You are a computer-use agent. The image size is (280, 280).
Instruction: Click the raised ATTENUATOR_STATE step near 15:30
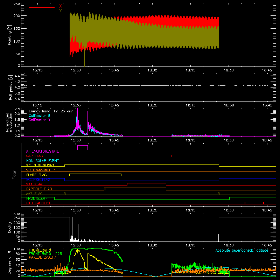click(83, 146)
